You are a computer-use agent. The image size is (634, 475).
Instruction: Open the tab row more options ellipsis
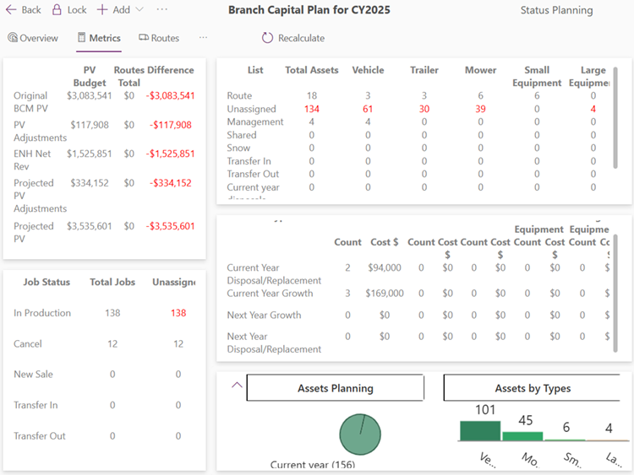click(203, 37)
